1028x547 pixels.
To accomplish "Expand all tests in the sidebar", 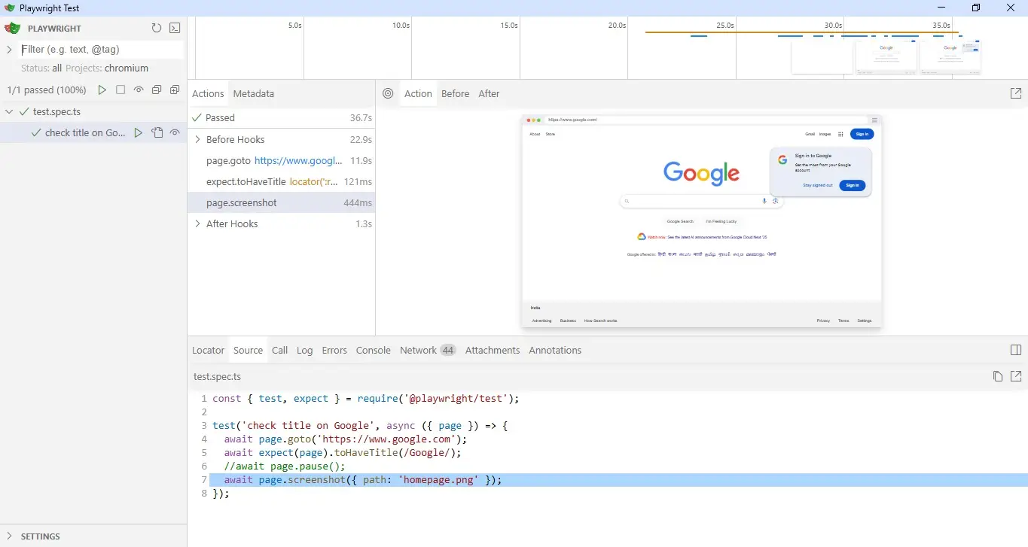I will (175, 90).
